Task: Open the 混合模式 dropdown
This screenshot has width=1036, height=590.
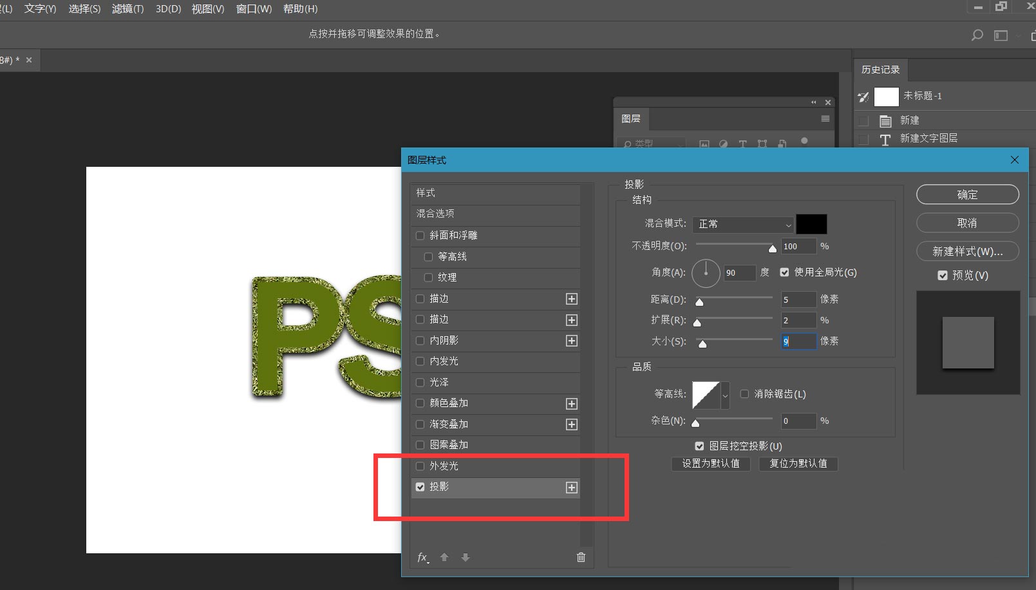Action: pyautogui.click(x=743, y=224)
